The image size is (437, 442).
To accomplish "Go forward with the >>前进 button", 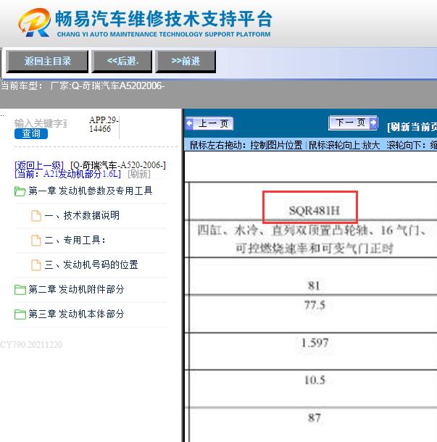I will (x=186, y=61).
